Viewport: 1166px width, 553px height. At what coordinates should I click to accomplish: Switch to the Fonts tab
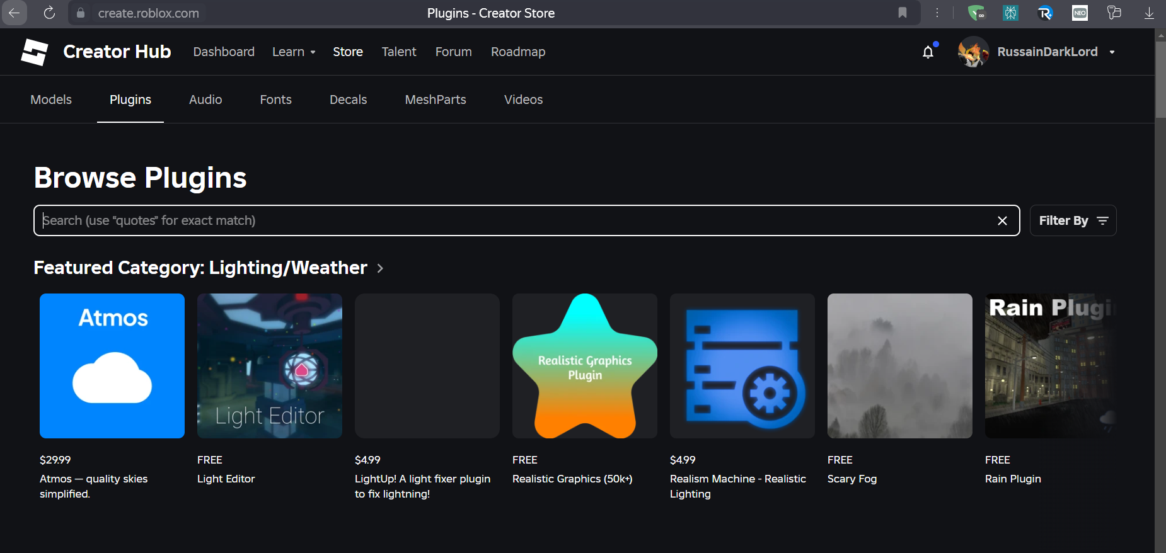pos(275,100)
